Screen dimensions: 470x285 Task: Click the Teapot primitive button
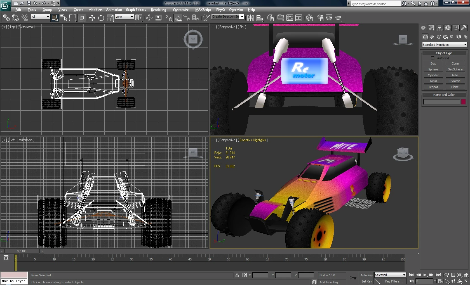click(433, 87)
